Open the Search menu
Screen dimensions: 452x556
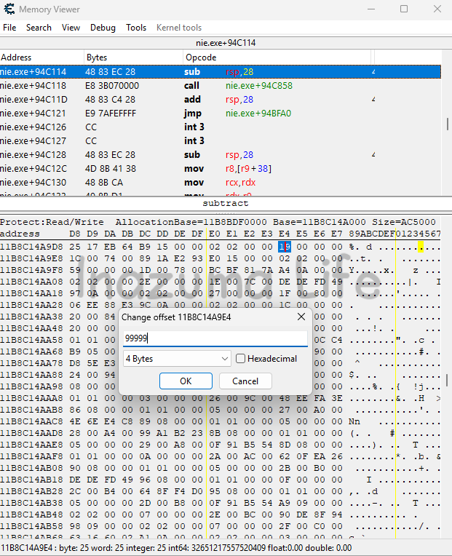(x=39, y=28)
